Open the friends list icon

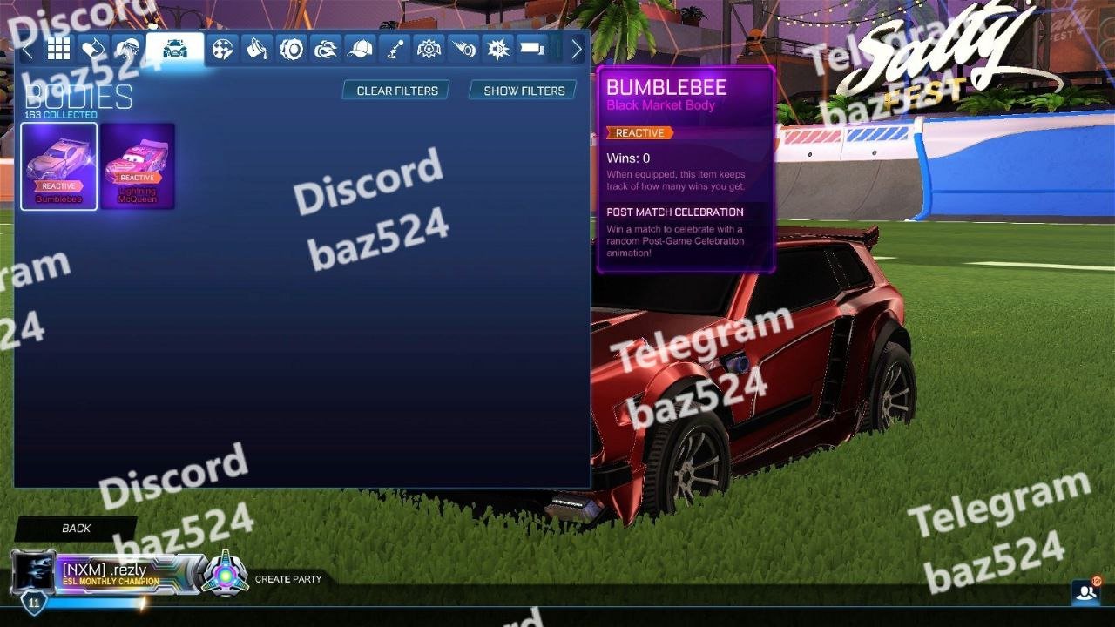(1085, 592)
